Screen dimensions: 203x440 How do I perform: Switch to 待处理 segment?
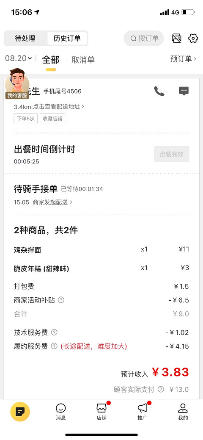click(x=25, y=39)
